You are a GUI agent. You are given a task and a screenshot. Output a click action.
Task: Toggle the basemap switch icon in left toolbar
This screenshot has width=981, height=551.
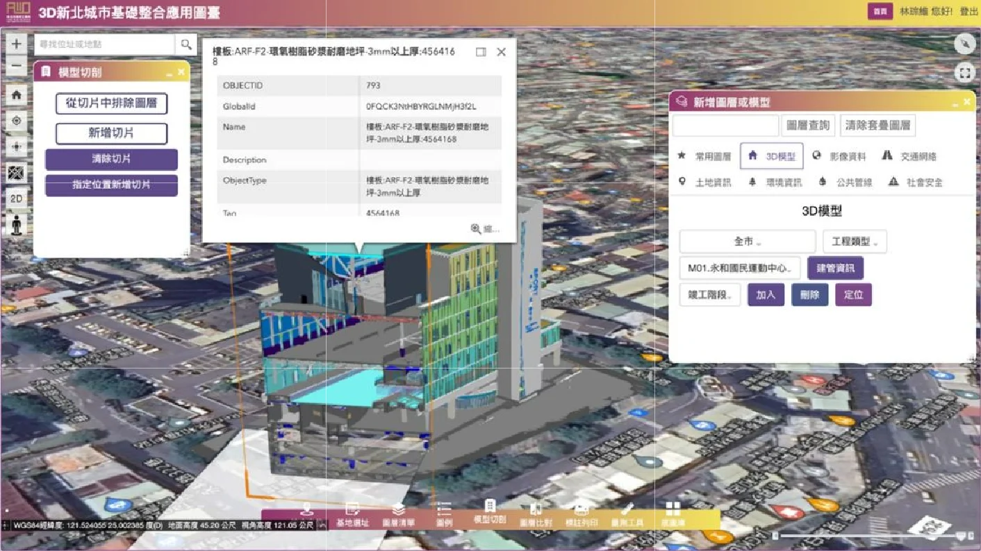(x=17, y=173)
